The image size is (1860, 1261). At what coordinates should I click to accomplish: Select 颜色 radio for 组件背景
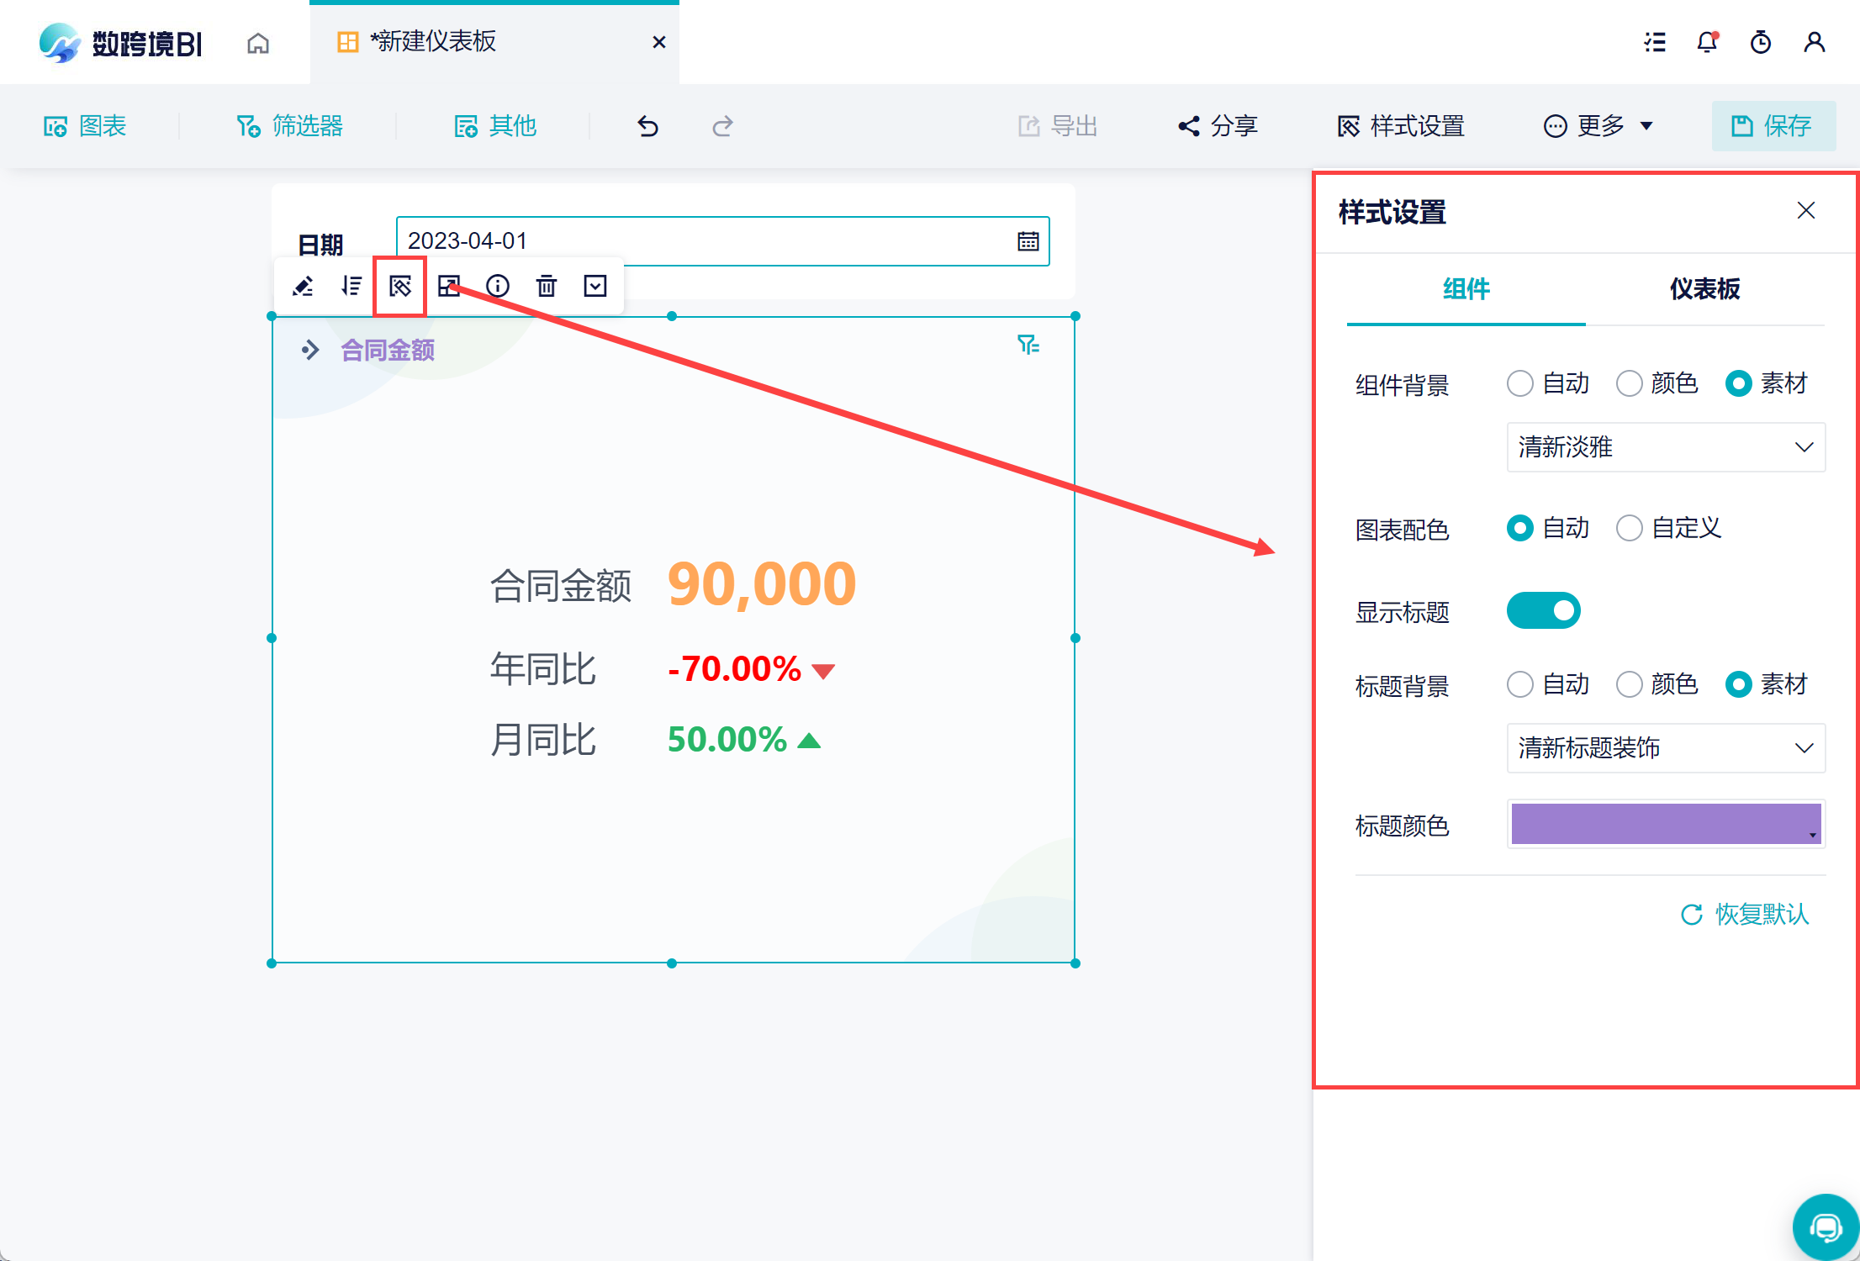tap(1630, 384)
